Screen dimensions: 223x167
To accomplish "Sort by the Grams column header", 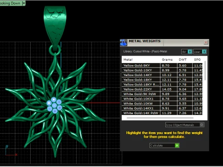I will click(x=167, y=60).
